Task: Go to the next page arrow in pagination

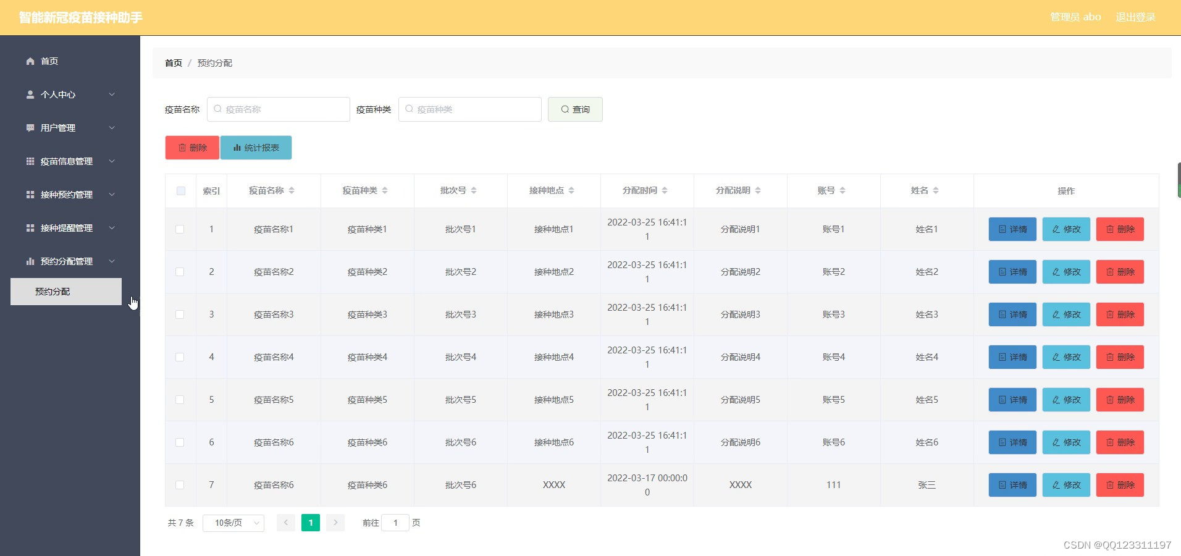Action: (335, 523)
